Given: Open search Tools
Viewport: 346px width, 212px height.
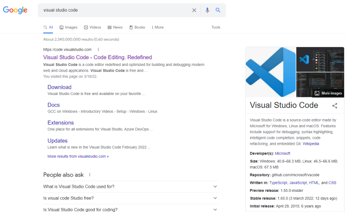Looking at the screenshot, I should coord(216,27).
